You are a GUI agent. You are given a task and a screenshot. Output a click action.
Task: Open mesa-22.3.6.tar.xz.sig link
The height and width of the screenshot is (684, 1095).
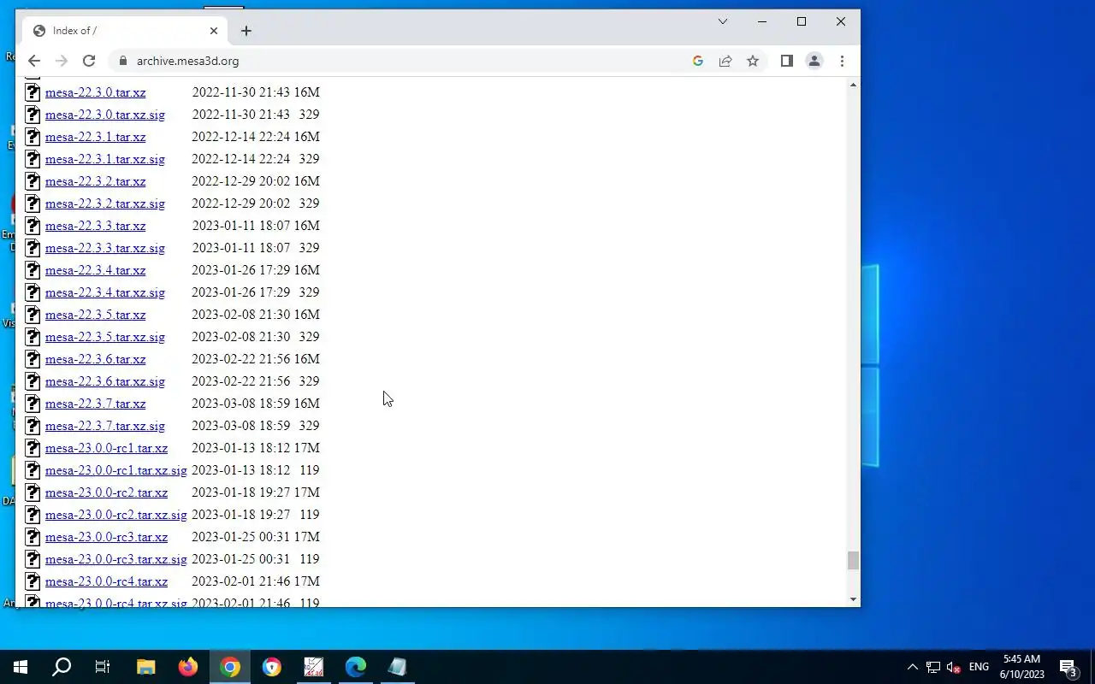point(104,381)
